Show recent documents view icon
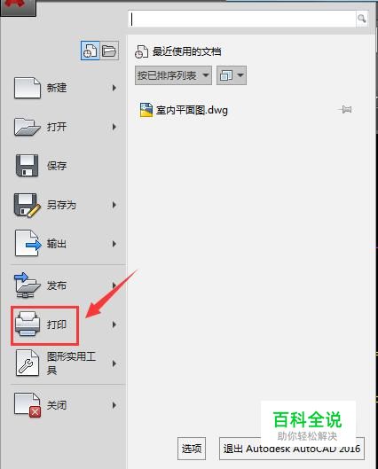The width and height of the screenshot is (378, 469). 91,51
